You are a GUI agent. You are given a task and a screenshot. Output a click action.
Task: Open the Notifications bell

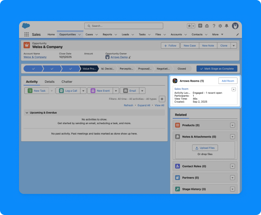[227, 26]
